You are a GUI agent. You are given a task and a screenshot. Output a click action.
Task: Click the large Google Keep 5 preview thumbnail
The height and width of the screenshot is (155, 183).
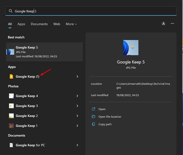[131, 48]
